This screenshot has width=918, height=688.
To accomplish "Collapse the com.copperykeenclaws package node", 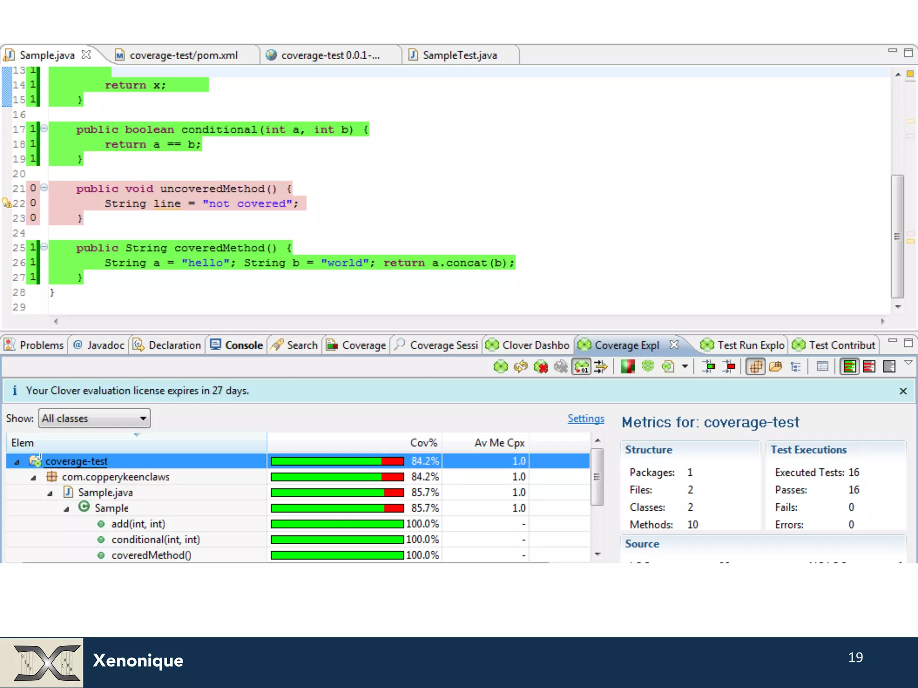I will 34,478.
